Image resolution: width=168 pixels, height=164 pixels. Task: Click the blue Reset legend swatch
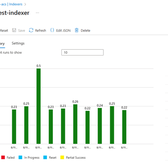point(45,157)
